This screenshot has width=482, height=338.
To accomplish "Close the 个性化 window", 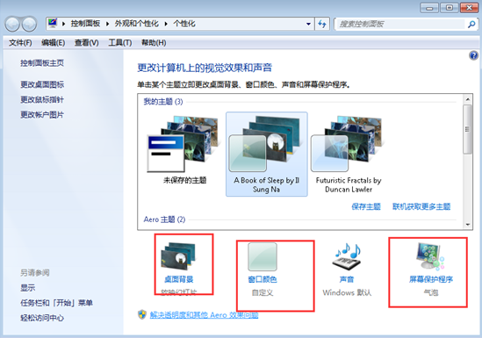I will pyautogui.click(x=469, y=8).
